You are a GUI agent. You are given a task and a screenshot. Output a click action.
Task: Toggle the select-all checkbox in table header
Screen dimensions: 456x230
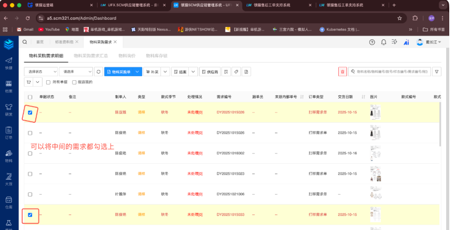[30, 97]
